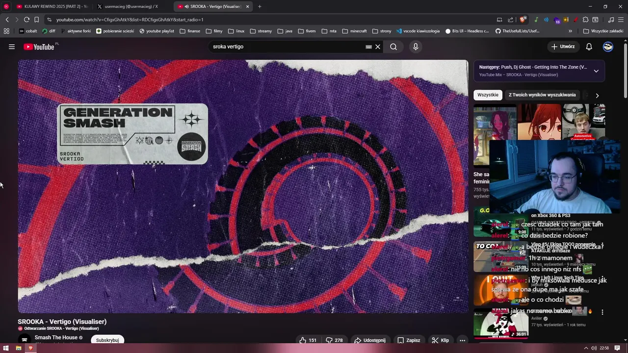Start voice search with the microphone
This screenshot has height=353, width=628.
tap(416, 47)
